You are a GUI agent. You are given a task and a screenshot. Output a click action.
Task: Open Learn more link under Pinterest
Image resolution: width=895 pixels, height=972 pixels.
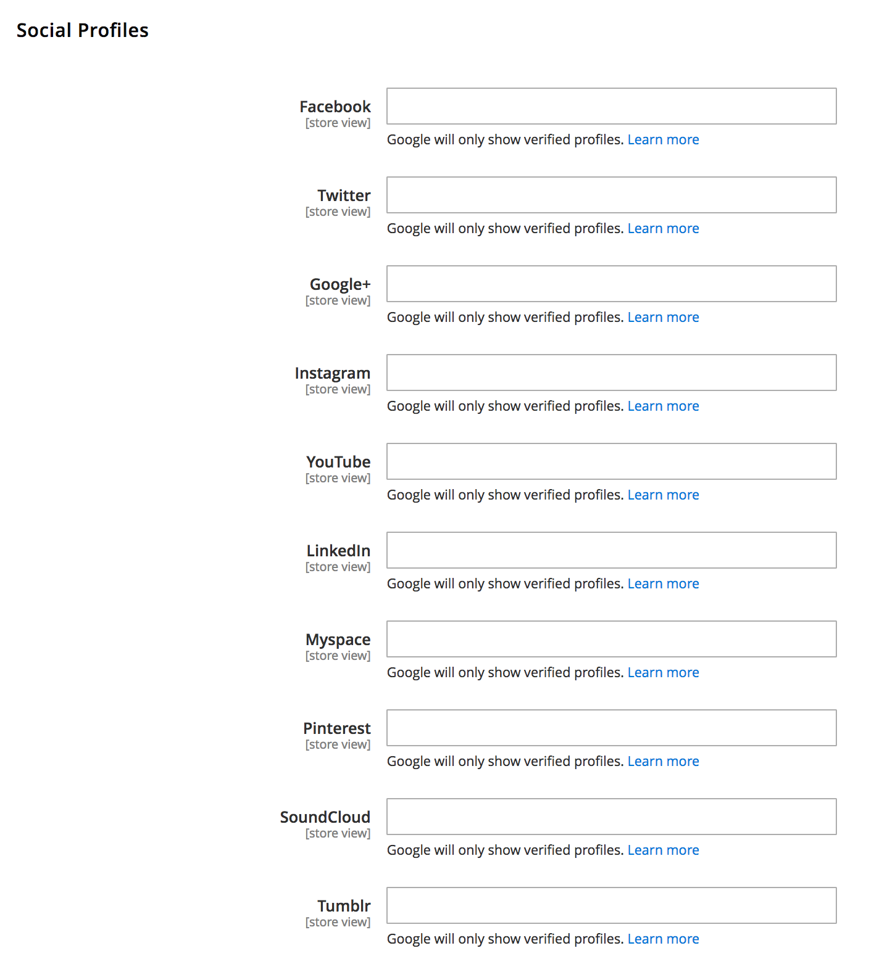(x=663, y=761)
